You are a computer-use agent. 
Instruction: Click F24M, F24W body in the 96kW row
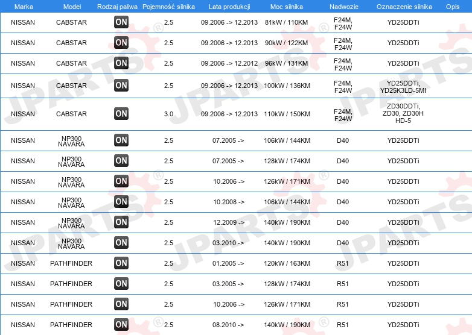pos(343,64)
